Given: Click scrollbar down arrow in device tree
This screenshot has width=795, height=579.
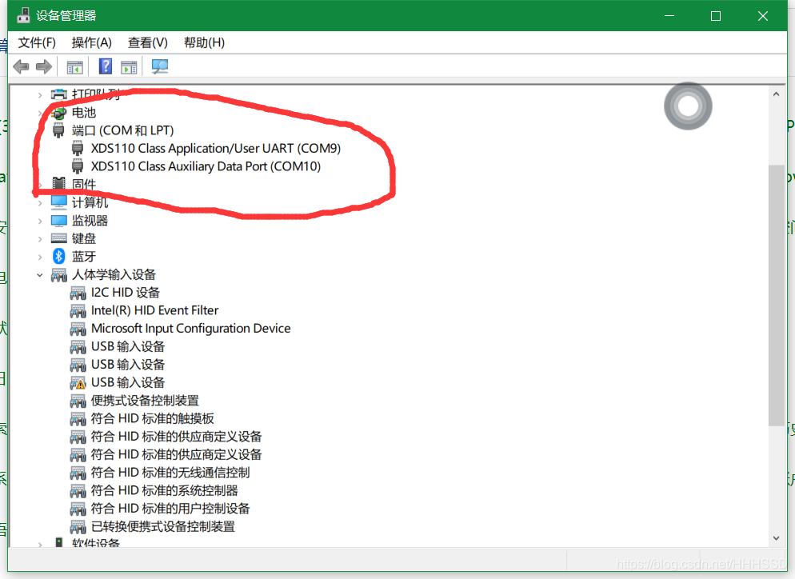Looking at the screenshot, I should tap(776, 538).
